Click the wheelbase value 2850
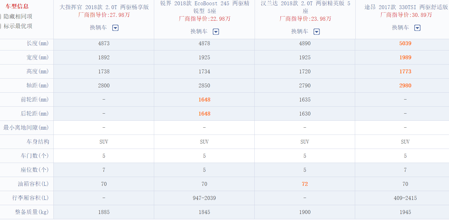 204,85
